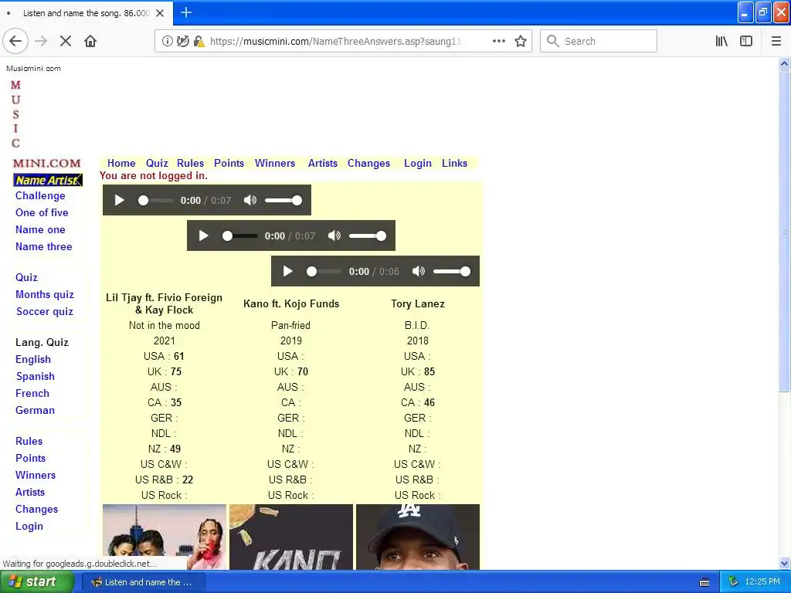The height and width of the screenshot is (593, 791).
Task: Click first player's seek bar
Action: click(x=155, y=200)
